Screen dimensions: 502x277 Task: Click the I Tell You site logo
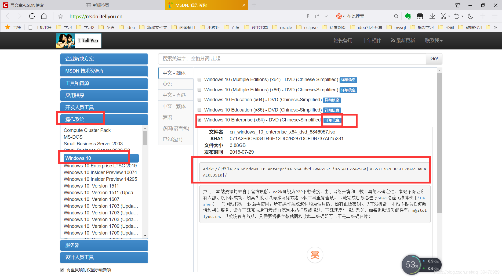tap(79, 41)
